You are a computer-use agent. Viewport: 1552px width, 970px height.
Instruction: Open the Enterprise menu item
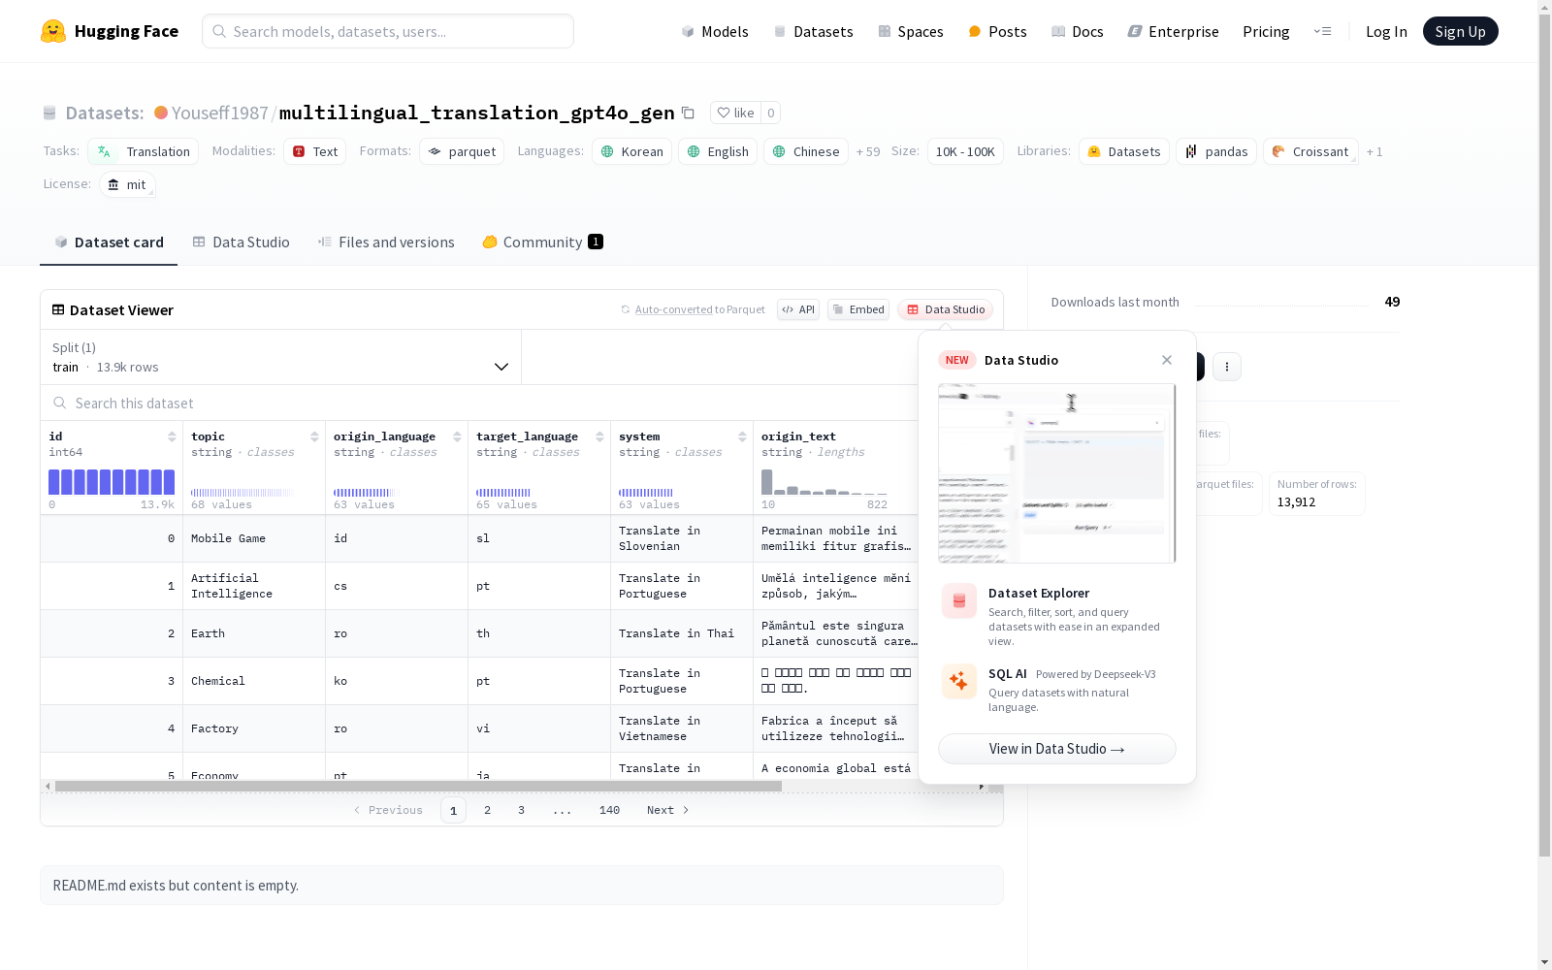[1174, 32]
